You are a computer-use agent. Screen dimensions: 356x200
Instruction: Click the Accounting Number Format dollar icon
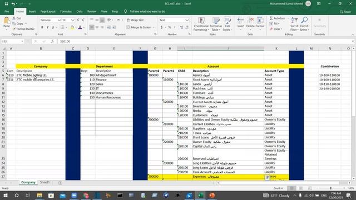[x=161, y=27]
